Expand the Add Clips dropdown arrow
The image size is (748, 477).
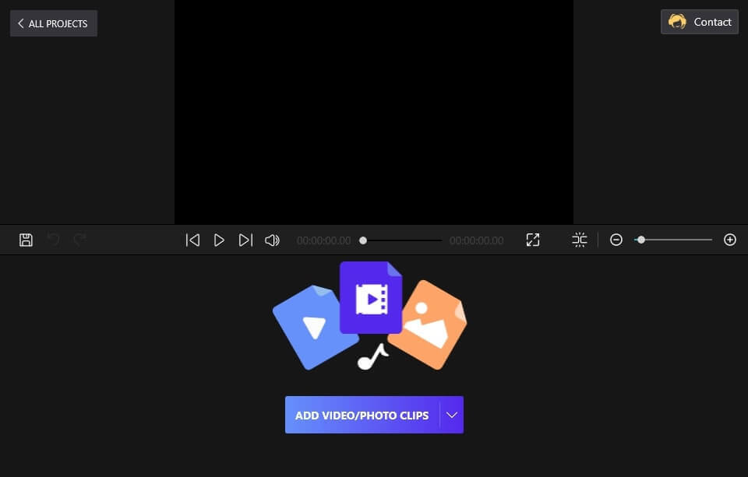452,415
